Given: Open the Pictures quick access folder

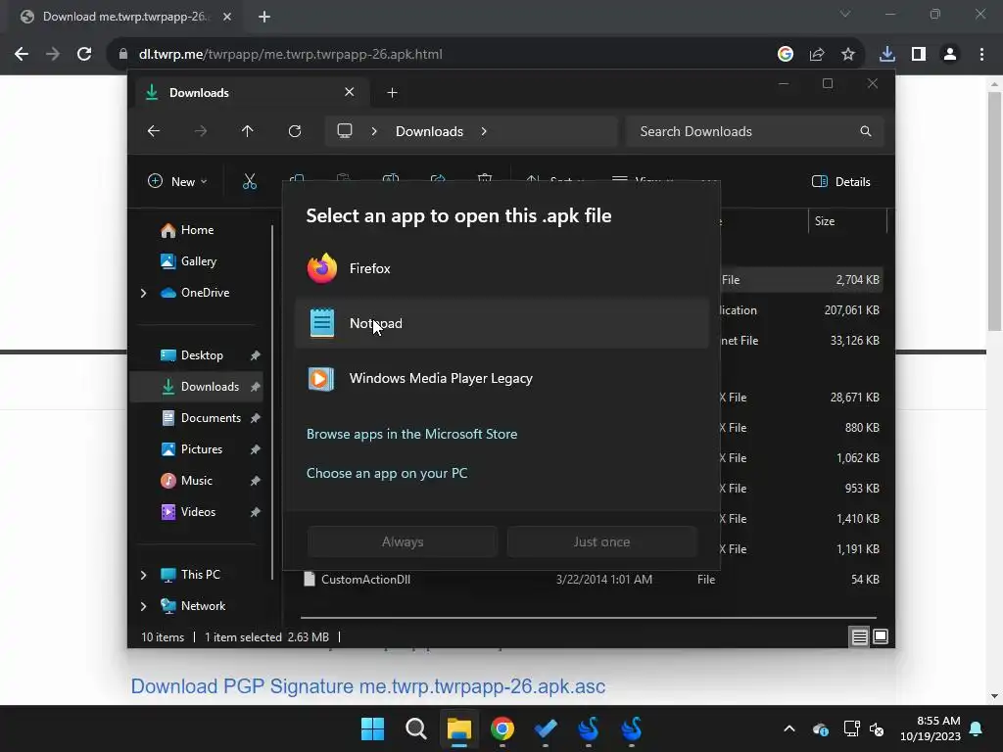Looking at the screenshot, I should (x=192, y=449).
